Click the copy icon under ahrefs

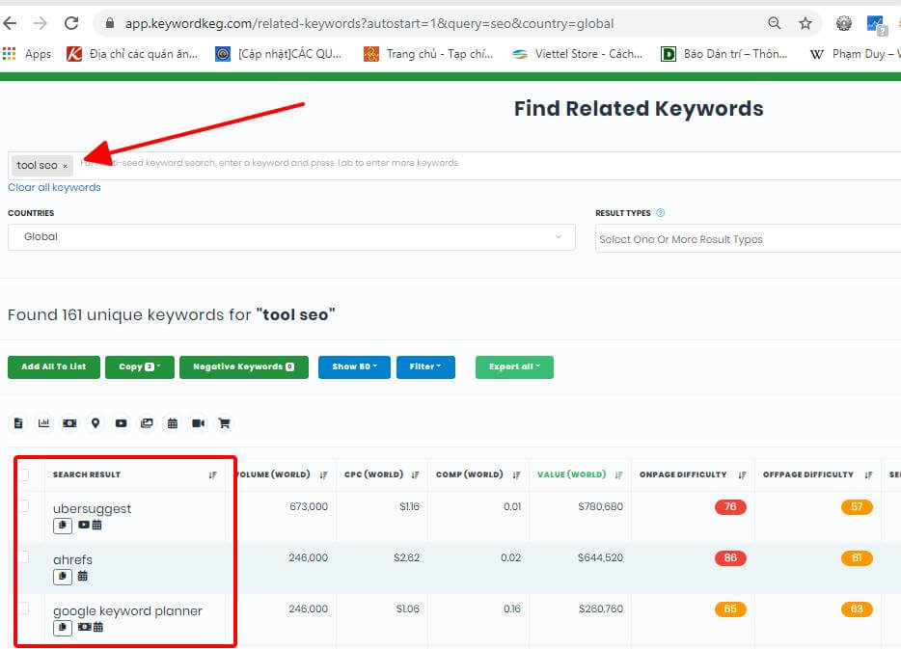pos(63,577)
